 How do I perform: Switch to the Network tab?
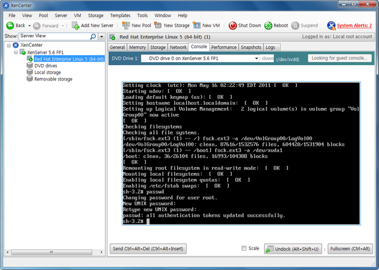coord(178,47)
